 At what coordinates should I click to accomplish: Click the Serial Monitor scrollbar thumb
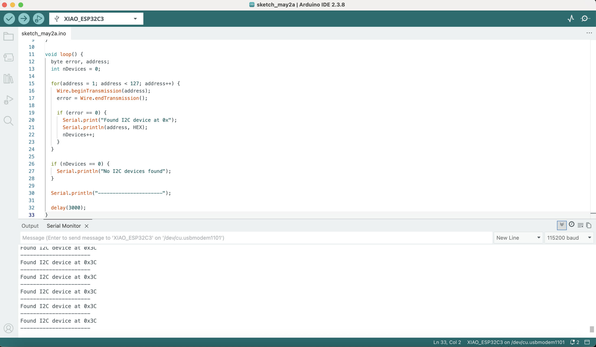point(592,329)
